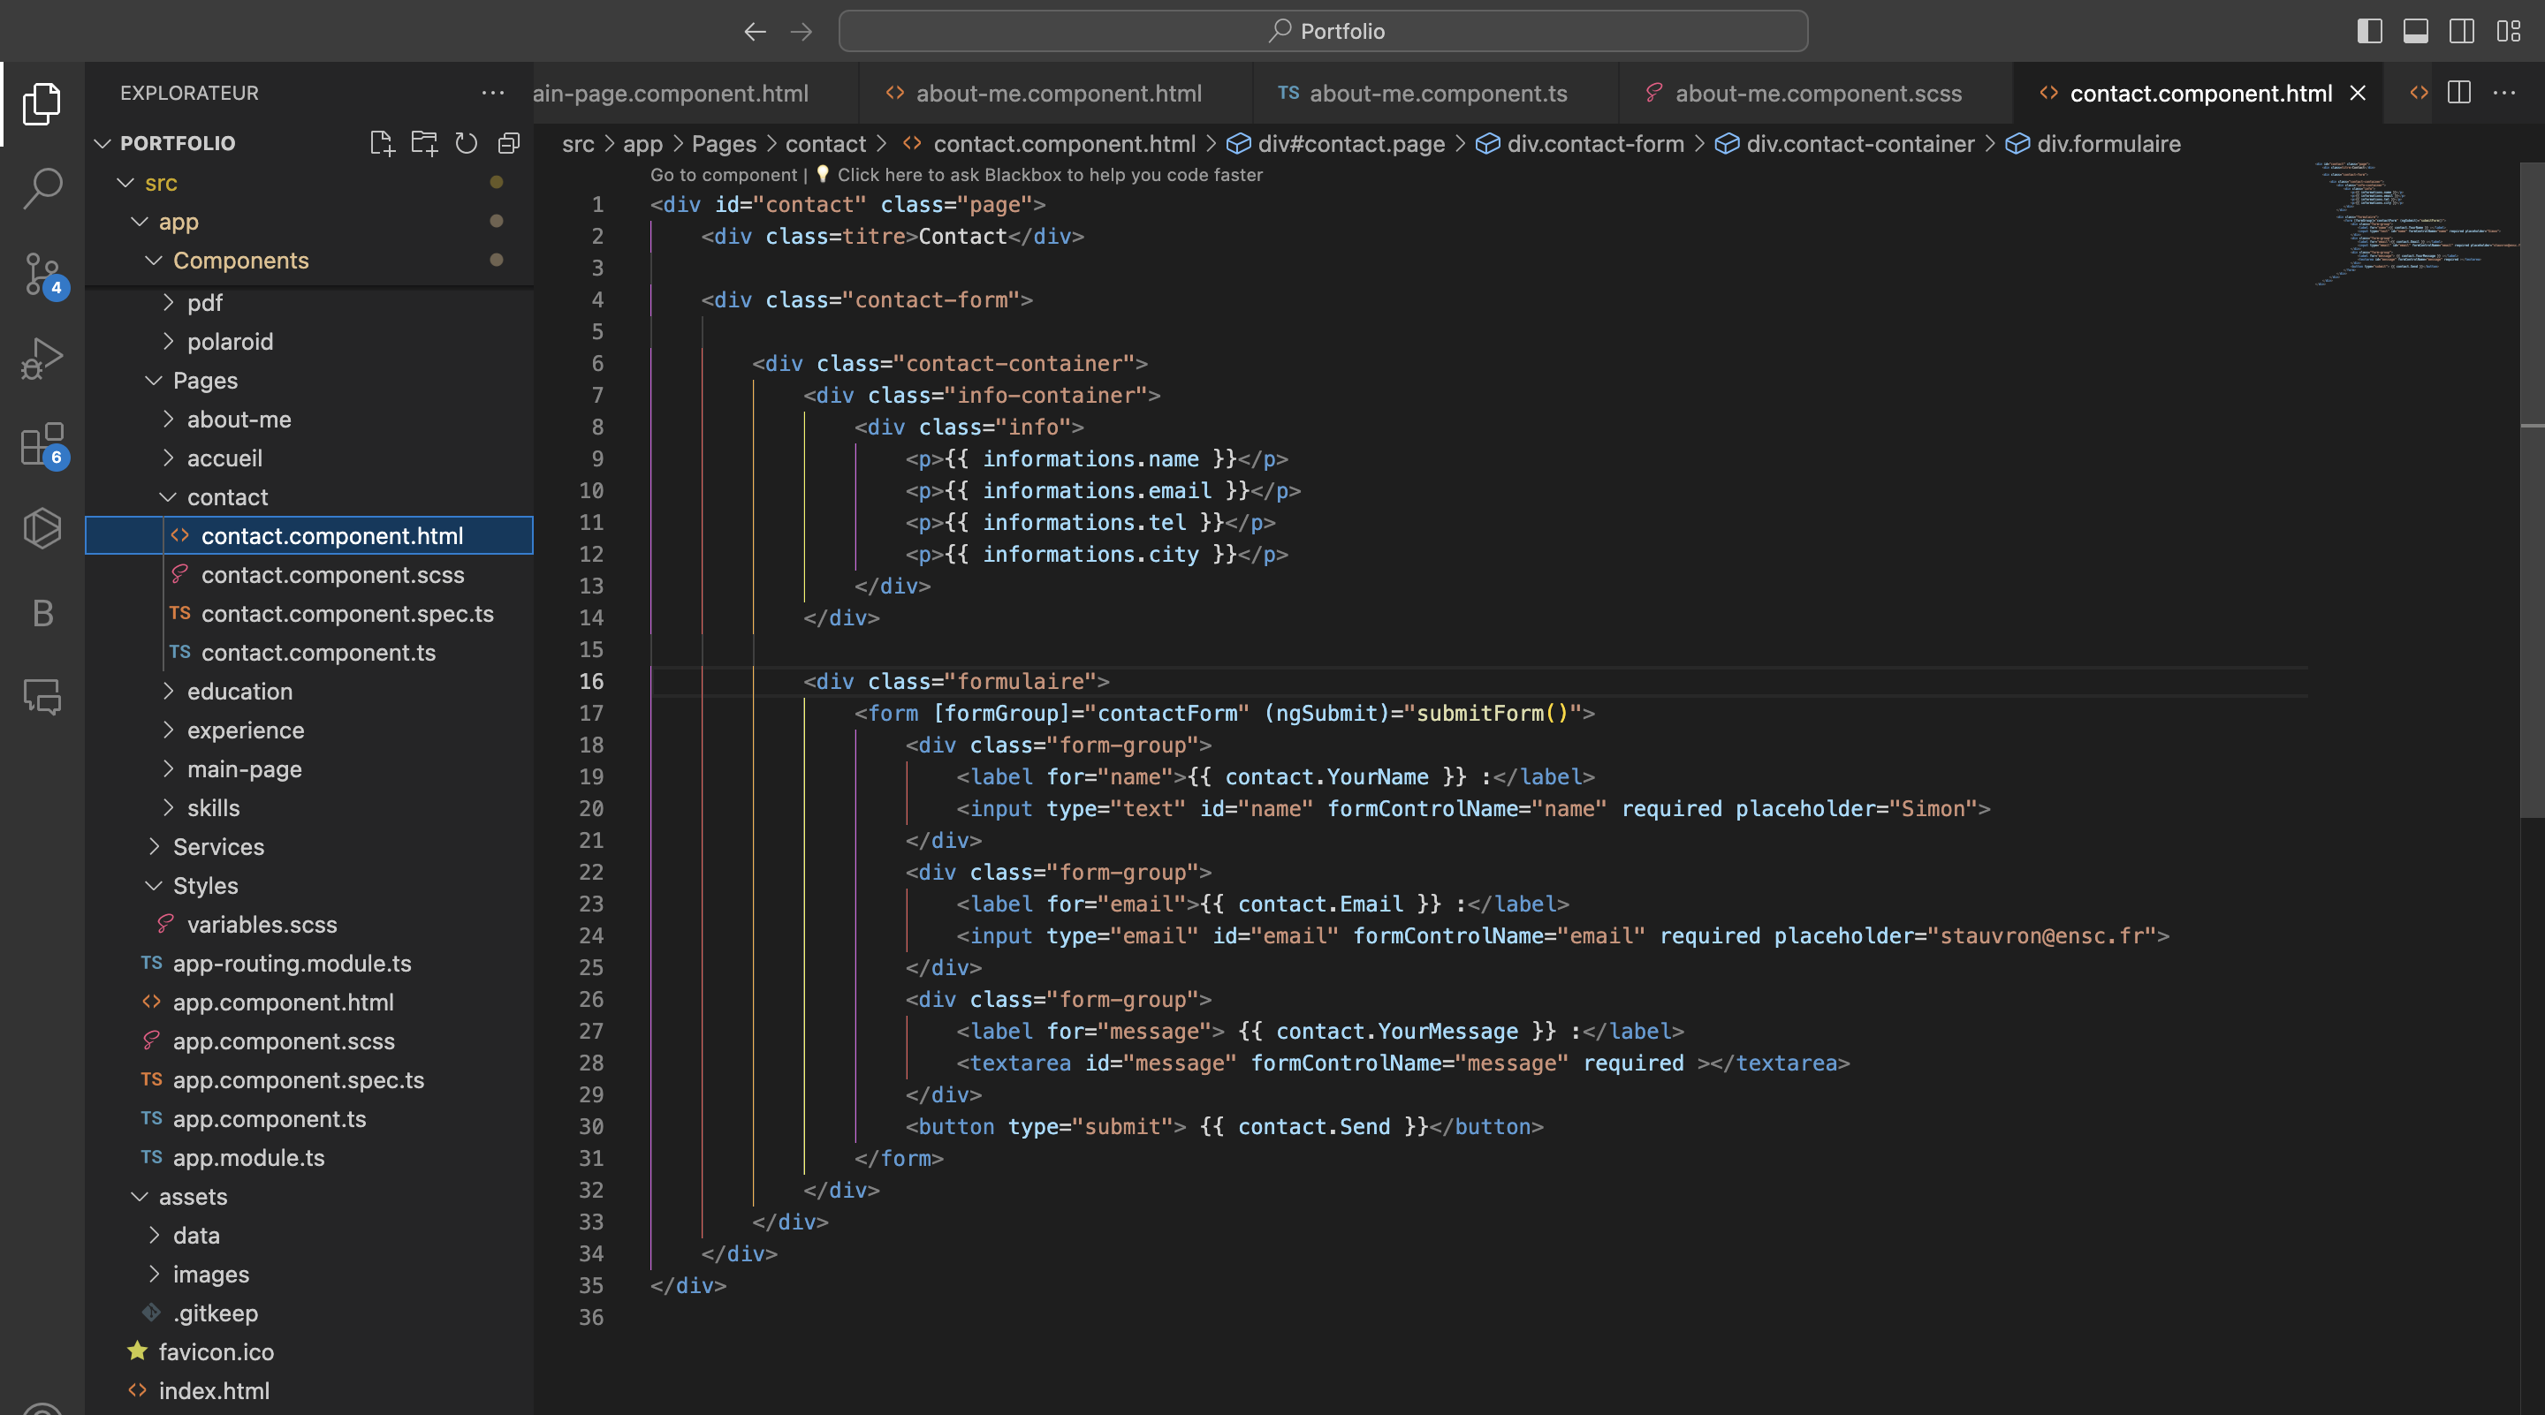Expand the polaroid folder
Viewport: 2545px width, 1415px height.
coord(168,342)
